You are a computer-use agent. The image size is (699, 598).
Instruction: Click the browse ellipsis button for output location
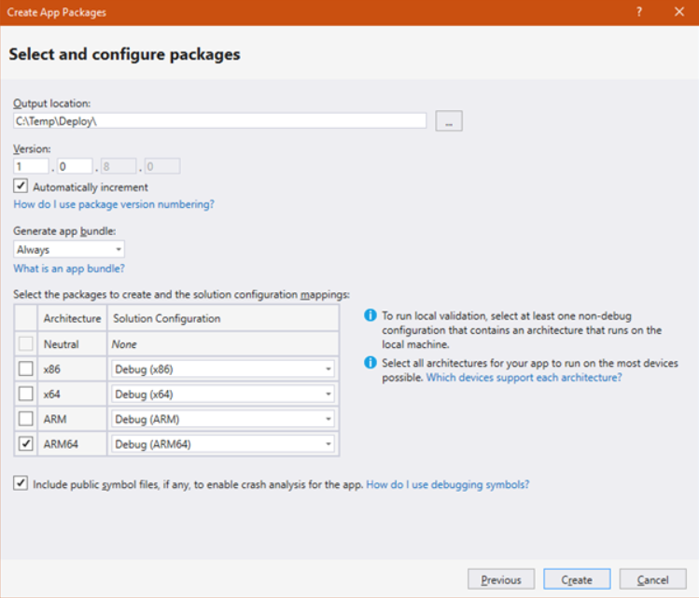pos(448,121)
